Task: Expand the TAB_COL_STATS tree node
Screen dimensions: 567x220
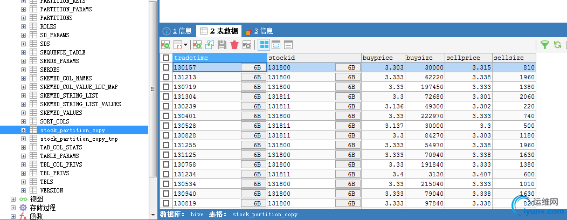Action: coord(24,147)
